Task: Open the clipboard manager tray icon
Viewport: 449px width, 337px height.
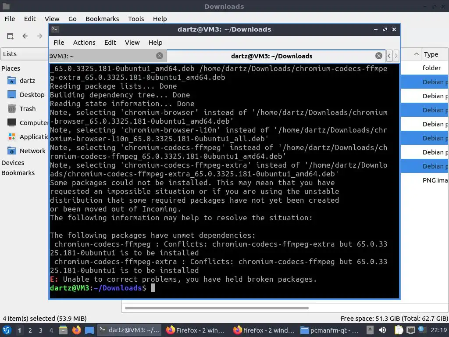Action: 399,330
